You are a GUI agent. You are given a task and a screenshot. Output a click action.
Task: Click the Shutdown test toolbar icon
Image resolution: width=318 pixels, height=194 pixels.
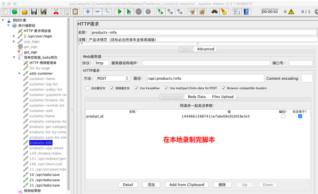pyautogui.click(x=148, y=12)
